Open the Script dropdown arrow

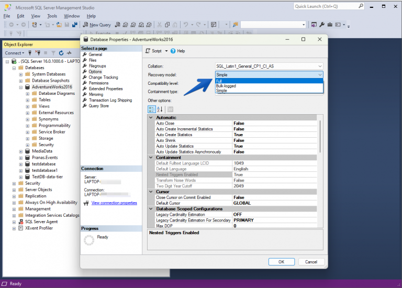(166, 51)
